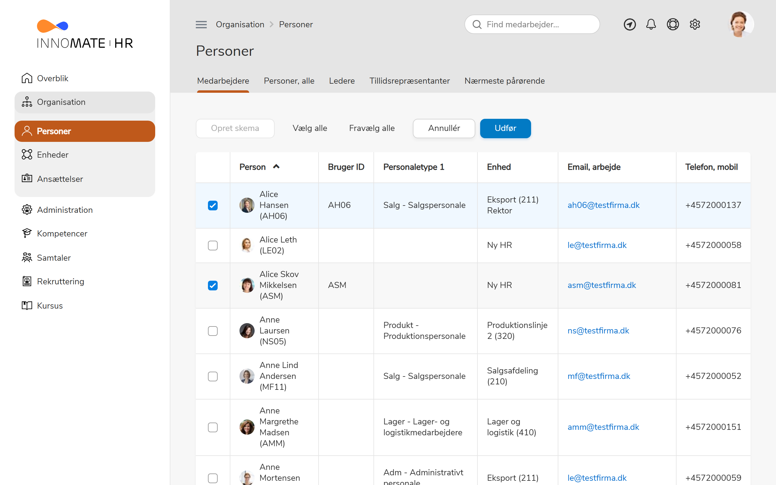Image resolution: width=776 pixels, height=485 pixels.
Task: Open the hamburger menu icon
Action: (201, 24)
